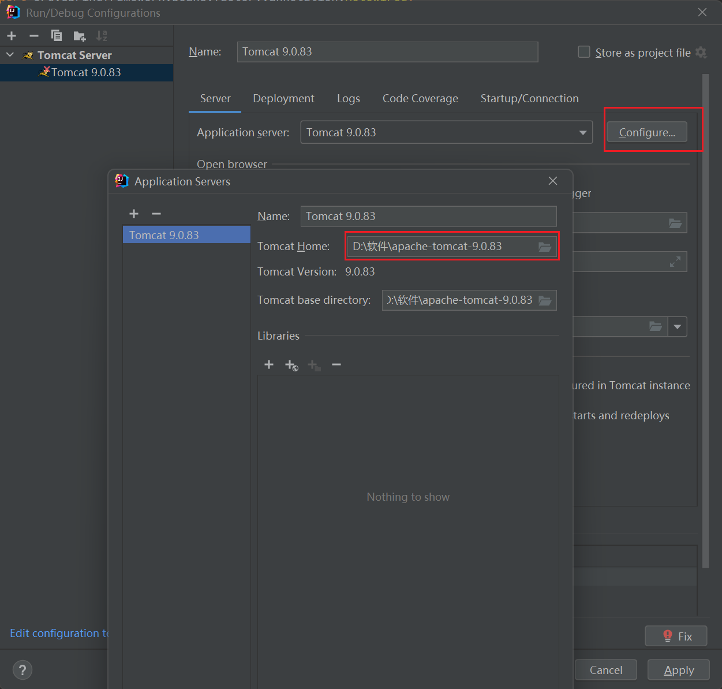
Task: Open the Startup/Connection tab
Action: [x=529, y=99]
